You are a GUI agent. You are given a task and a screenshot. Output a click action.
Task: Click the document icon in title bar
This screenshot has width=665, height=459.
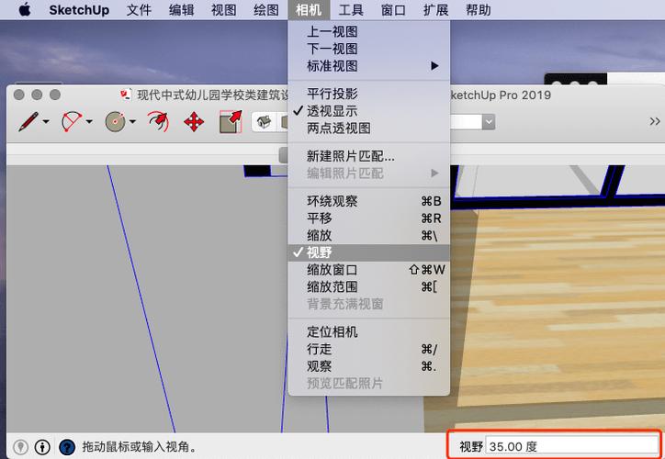(126, 94)
